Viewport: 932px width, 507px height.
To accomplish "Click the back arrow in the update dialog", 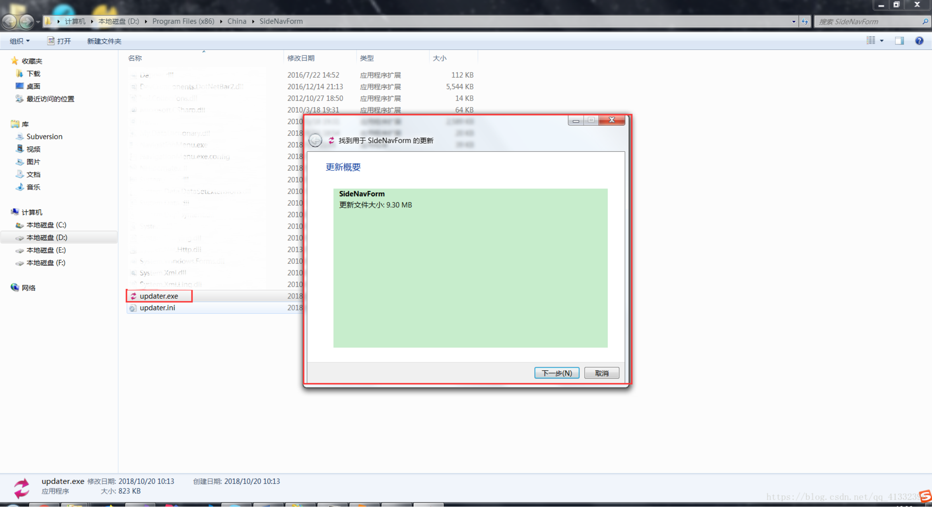I will tap(315, 140).
